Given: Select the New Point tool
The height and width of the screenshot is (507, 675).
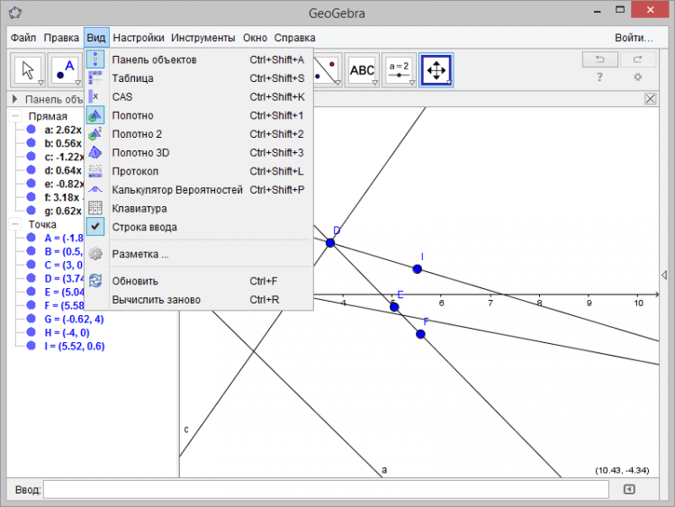Looking at the screenshot, I should (x=65, y=69).
